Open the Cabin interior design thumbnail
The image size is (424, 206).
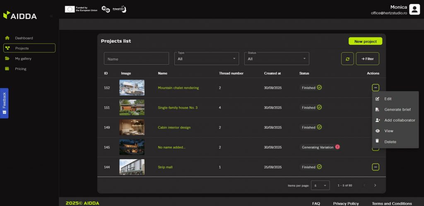point(132,127)
